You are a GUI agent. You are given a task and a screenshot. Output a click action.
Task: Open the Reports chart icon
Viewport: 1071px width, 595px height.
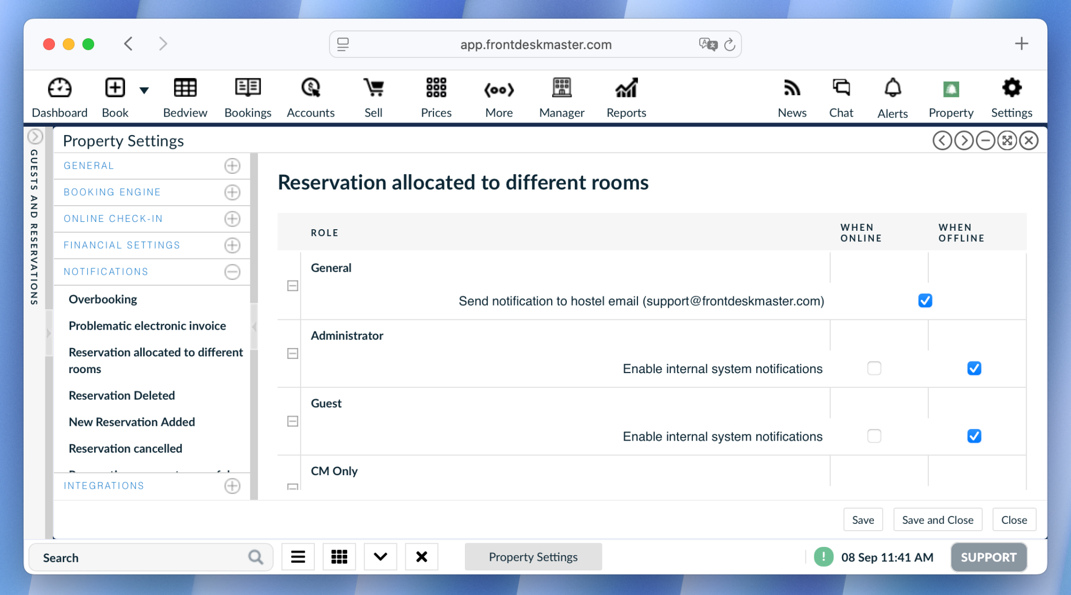pos(625,97)
